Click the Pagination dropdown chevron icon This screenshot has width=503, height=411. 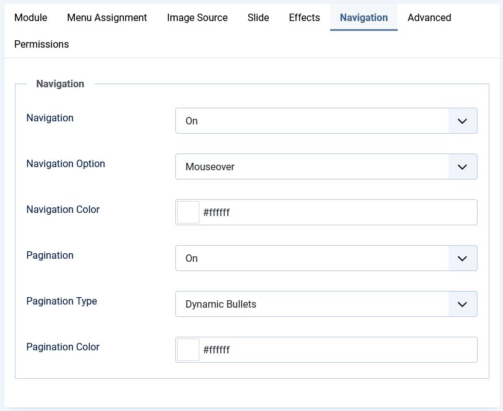coord(462,258)
